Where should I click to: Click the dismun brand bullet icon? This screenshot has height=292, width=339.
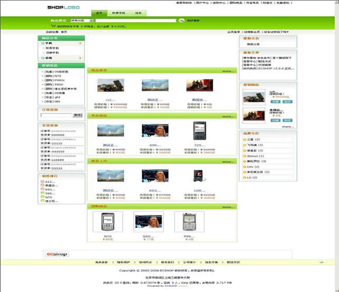(x=244, y=156)
